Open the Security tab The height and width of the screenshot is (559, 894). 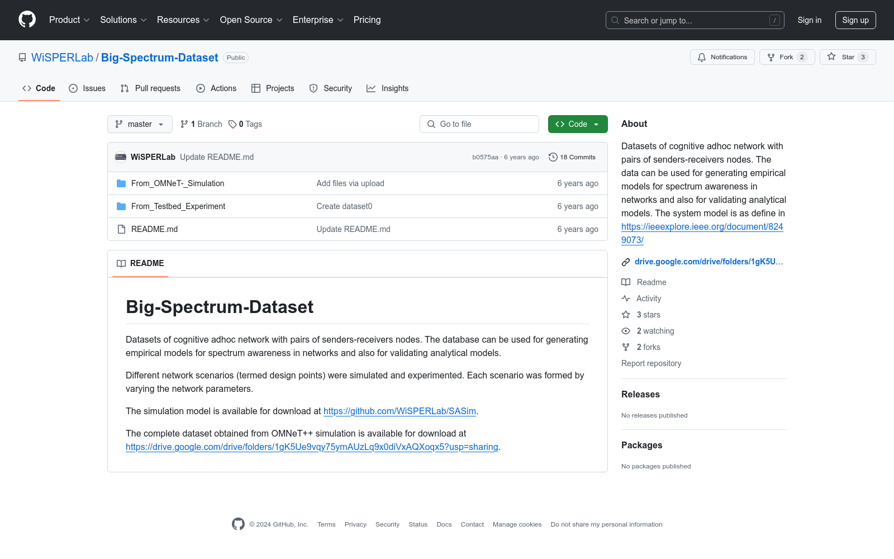click(331, 88)
